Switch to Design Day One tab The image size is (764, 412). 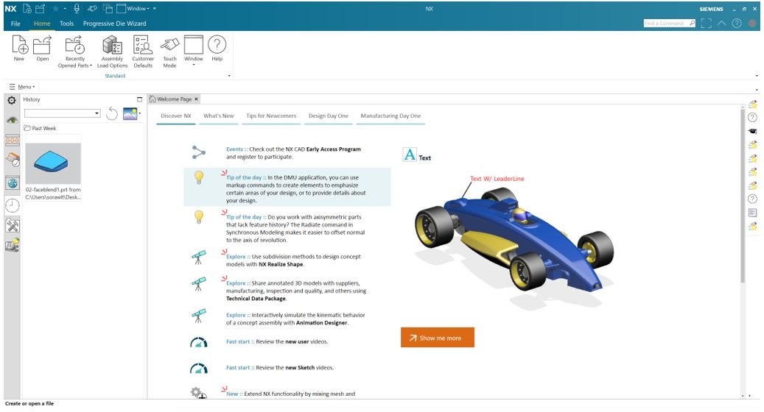point(329,116)
